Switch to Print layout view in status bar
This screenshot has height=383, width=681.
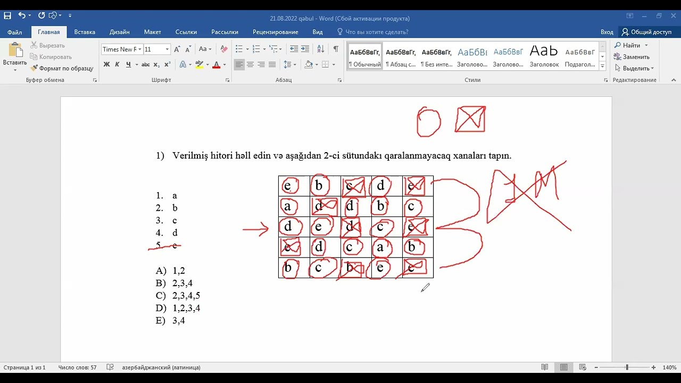click(x=564, y=368)
